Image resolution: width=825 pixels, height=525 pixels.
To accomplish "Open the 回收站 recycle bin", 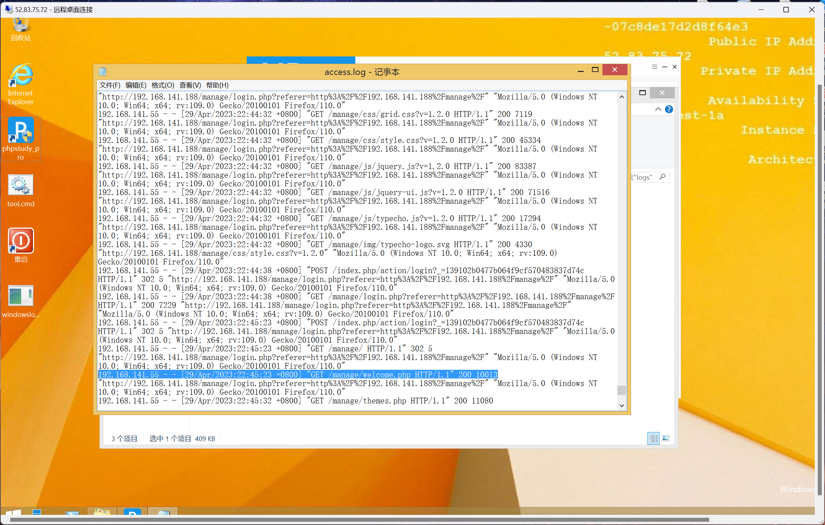I will point(21,29).
